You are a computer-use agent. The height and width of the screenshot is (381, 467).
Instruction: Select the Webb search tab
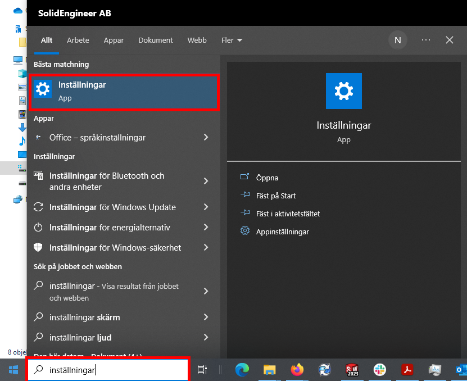pyautogui.click(x=197, y=40)
